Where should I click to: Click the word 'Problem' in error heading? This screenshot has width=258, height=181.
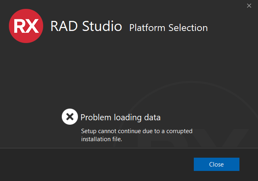coord(96,117)
